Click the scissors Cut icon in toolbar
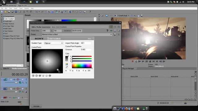The height and width of the screenshot is (111, 198). 24,12
